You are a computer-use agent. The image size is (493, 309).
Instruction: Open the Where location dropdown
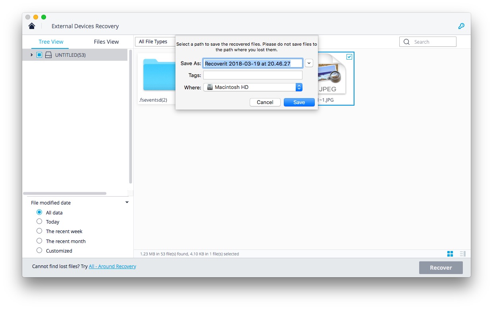click(299, 87)
